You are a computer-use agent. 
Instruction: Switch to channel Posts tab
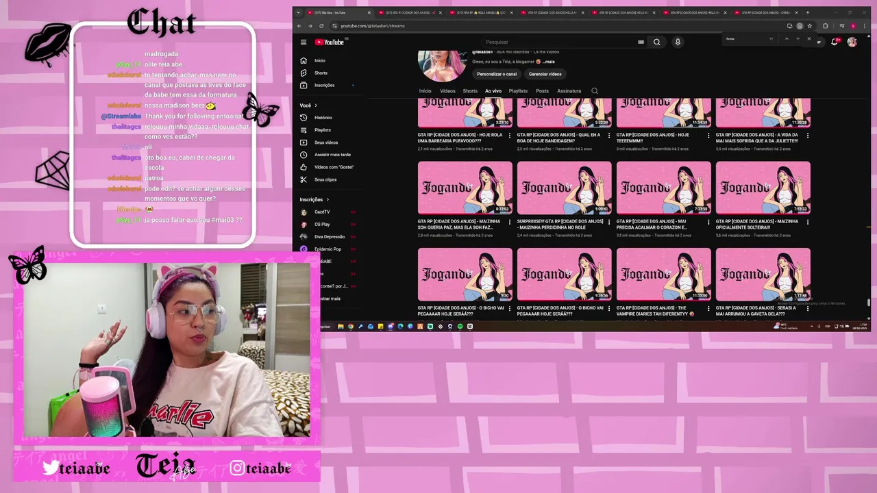[543, 91]
